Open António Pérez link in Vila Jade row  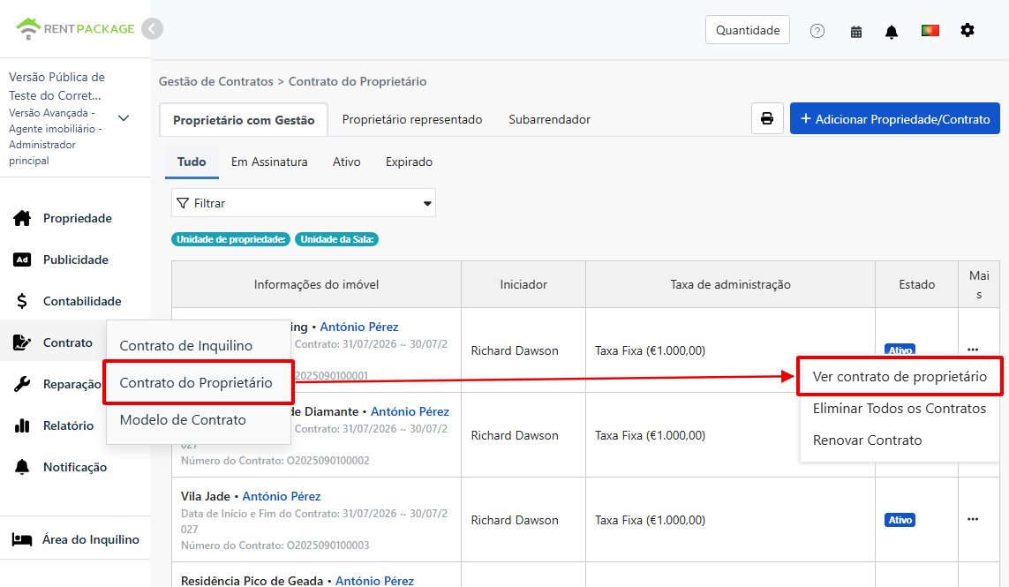(x=282, y=496)
